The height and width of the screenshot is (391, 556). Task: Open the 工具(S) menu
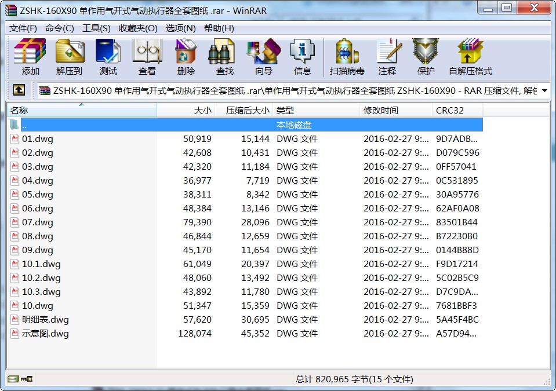[x=96, y=28]
